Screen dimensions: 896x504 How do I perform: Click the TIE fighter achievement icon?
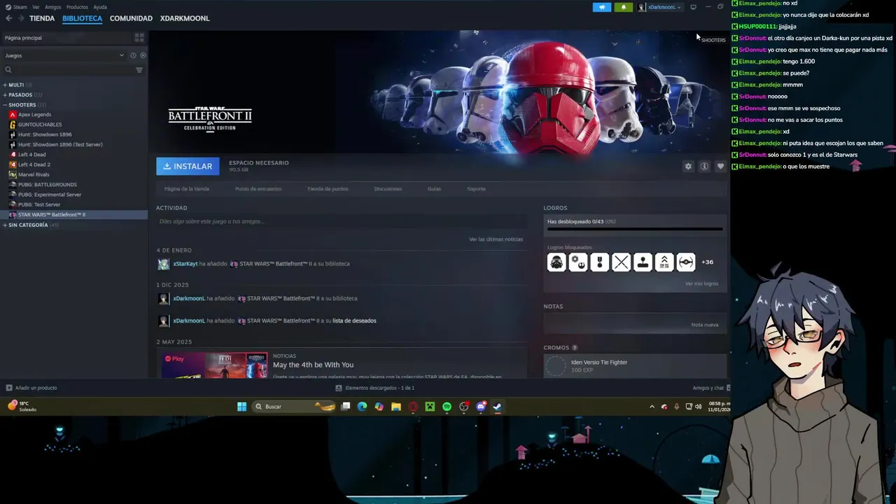(x=686, y=262)
